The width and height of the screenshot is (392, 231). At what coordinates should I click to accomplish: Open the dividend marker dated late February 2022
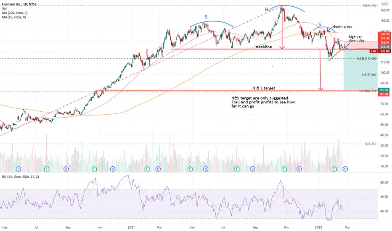[345, 169]
